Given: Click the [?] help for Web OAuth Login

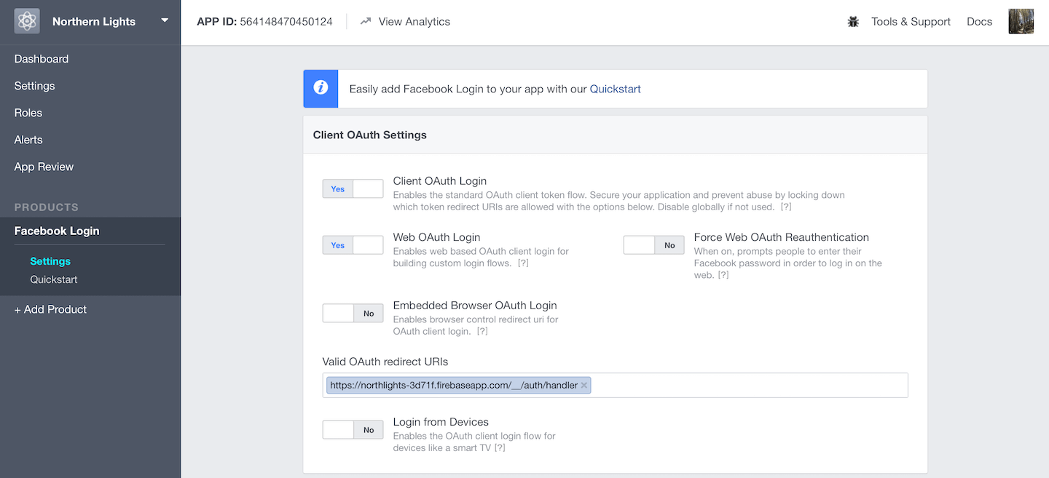Looking at the screenshot, I should coord(523,263).
